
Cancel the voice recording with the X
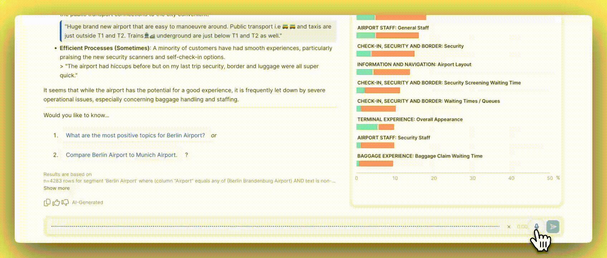point(509,227)
